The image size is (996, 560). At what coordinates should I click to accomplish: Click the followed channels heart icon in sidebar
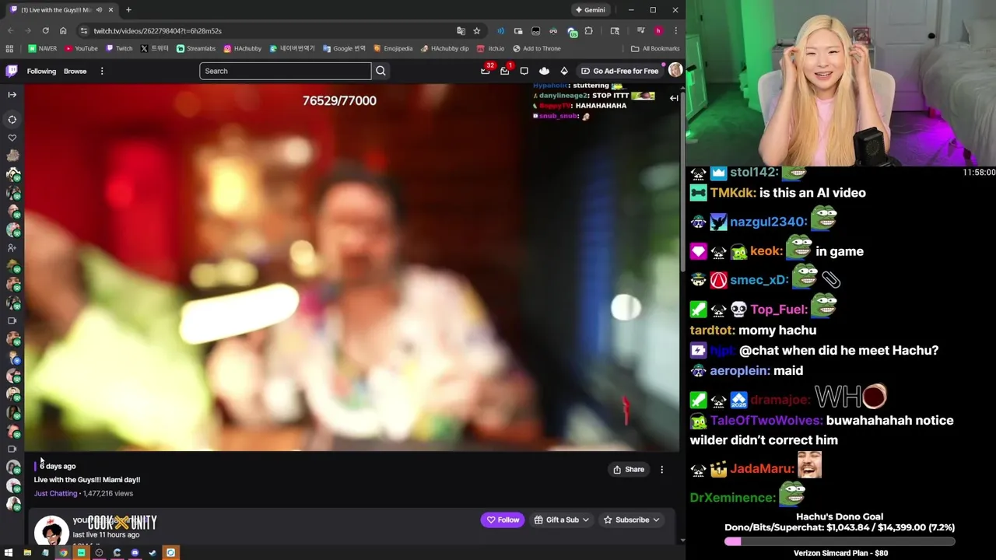[12, 138]
